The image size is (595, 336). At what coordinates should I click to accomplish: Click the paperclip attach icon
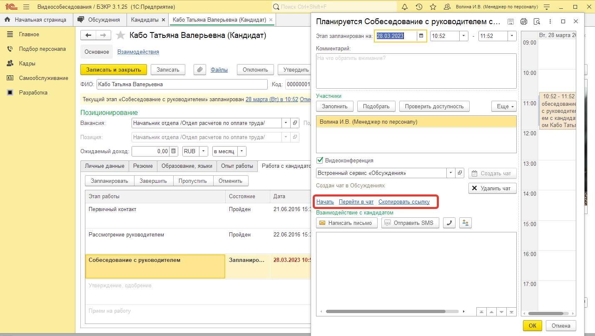click(200, 70)
